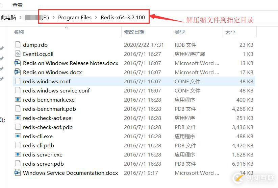The height and width of the screenshot is (188, 278).
Task: Select the Redis on Windows.docx name
Action: pos(52,72)
